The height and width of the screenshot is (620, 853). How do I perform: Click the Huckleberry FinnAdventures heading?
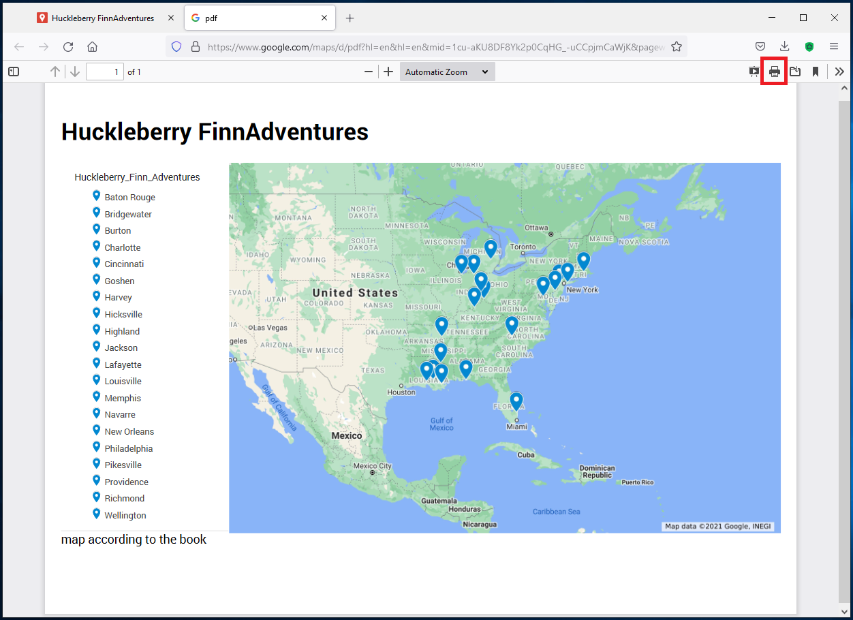215,131
